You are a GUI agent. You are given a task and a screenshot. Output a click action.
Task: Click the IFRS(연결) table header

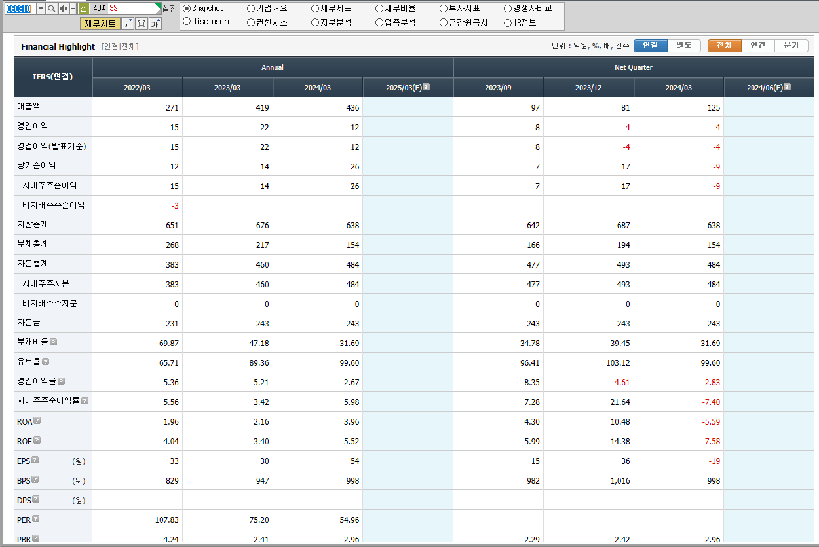click(x=53, y=77)
